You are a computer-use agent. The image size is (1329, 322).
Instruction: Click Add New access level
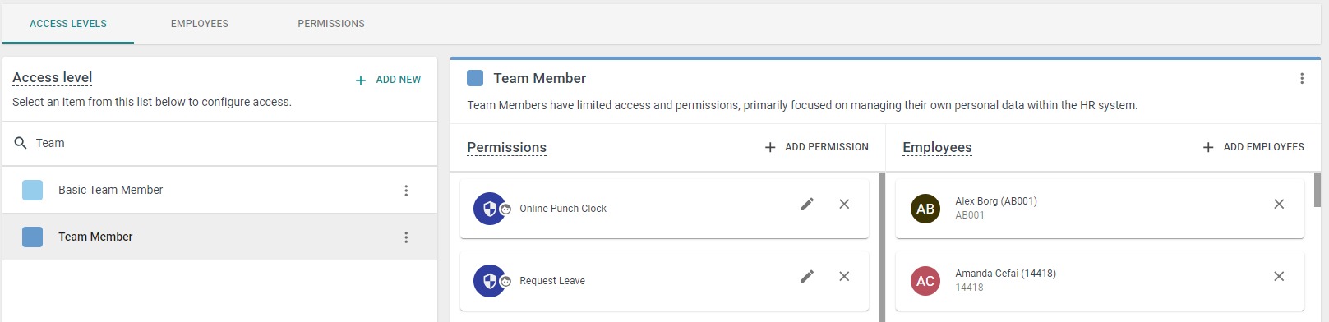388,80
